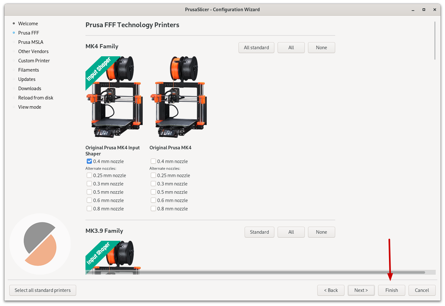Viewport: 445px width, 306px height.
Task: Open the Prusa MSLA wizard page
Action: pos(31,42)
